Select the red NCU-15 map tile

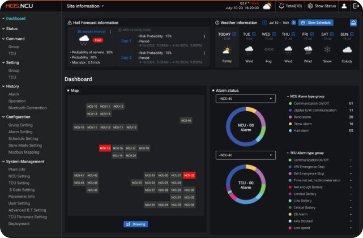coord(105,148)
